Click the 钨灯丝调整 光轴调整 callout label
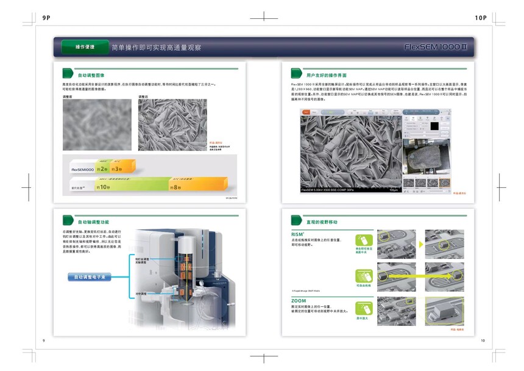This screenshot has width=524, height=371. click(x=142, y=261)
